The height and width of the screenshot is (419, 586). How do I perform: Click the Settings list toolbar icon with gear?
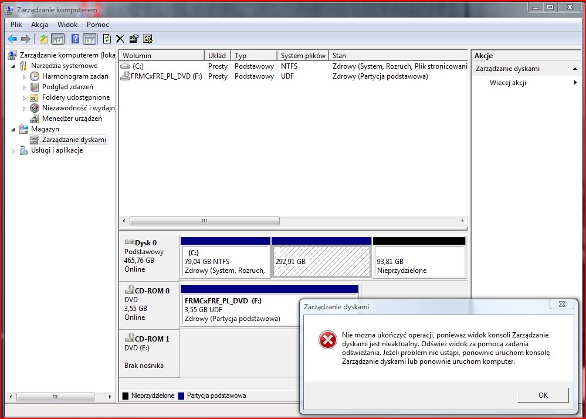coord(148,39)
